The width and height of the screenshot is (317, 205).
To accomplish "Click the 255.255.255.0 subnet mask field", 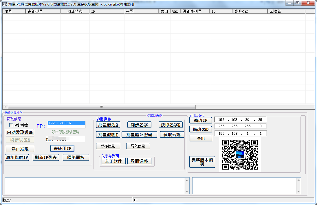I will (240, 126).
